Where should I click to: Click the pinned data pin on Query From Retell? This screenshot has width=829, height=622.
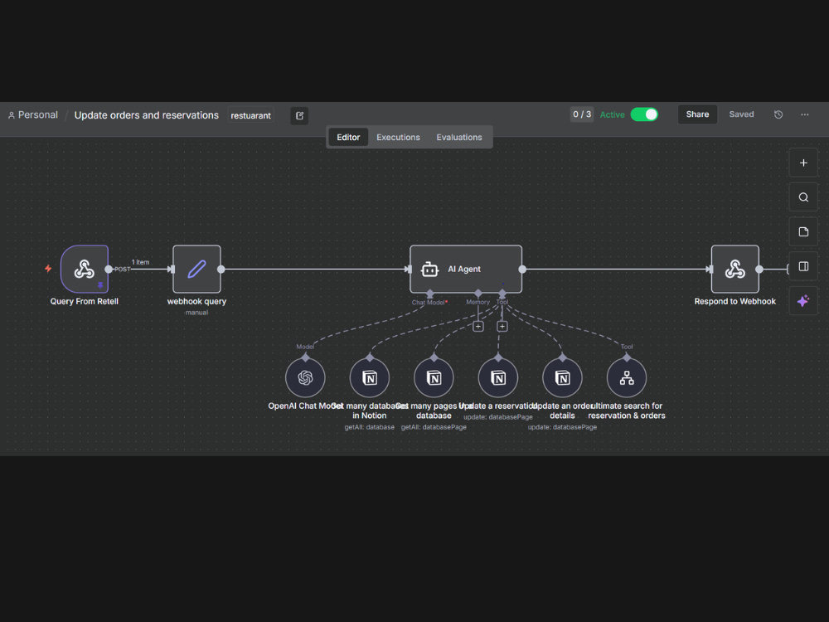(x=100, y=285)
